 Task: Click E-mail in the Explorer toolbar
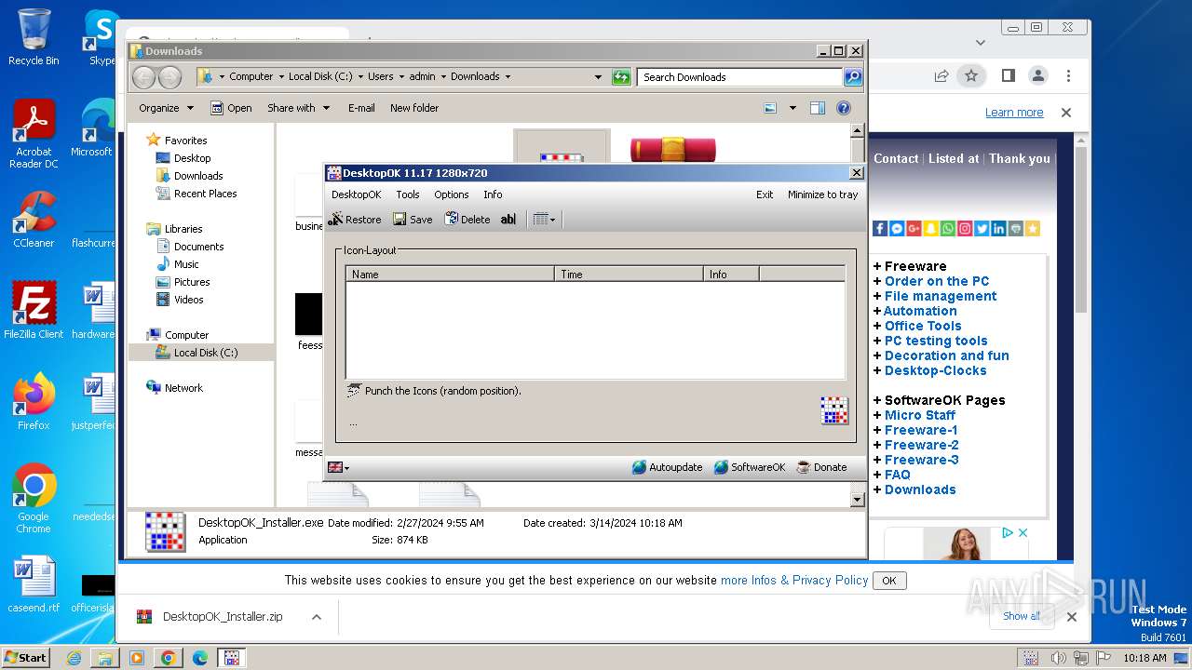click(x=361, y=108)
